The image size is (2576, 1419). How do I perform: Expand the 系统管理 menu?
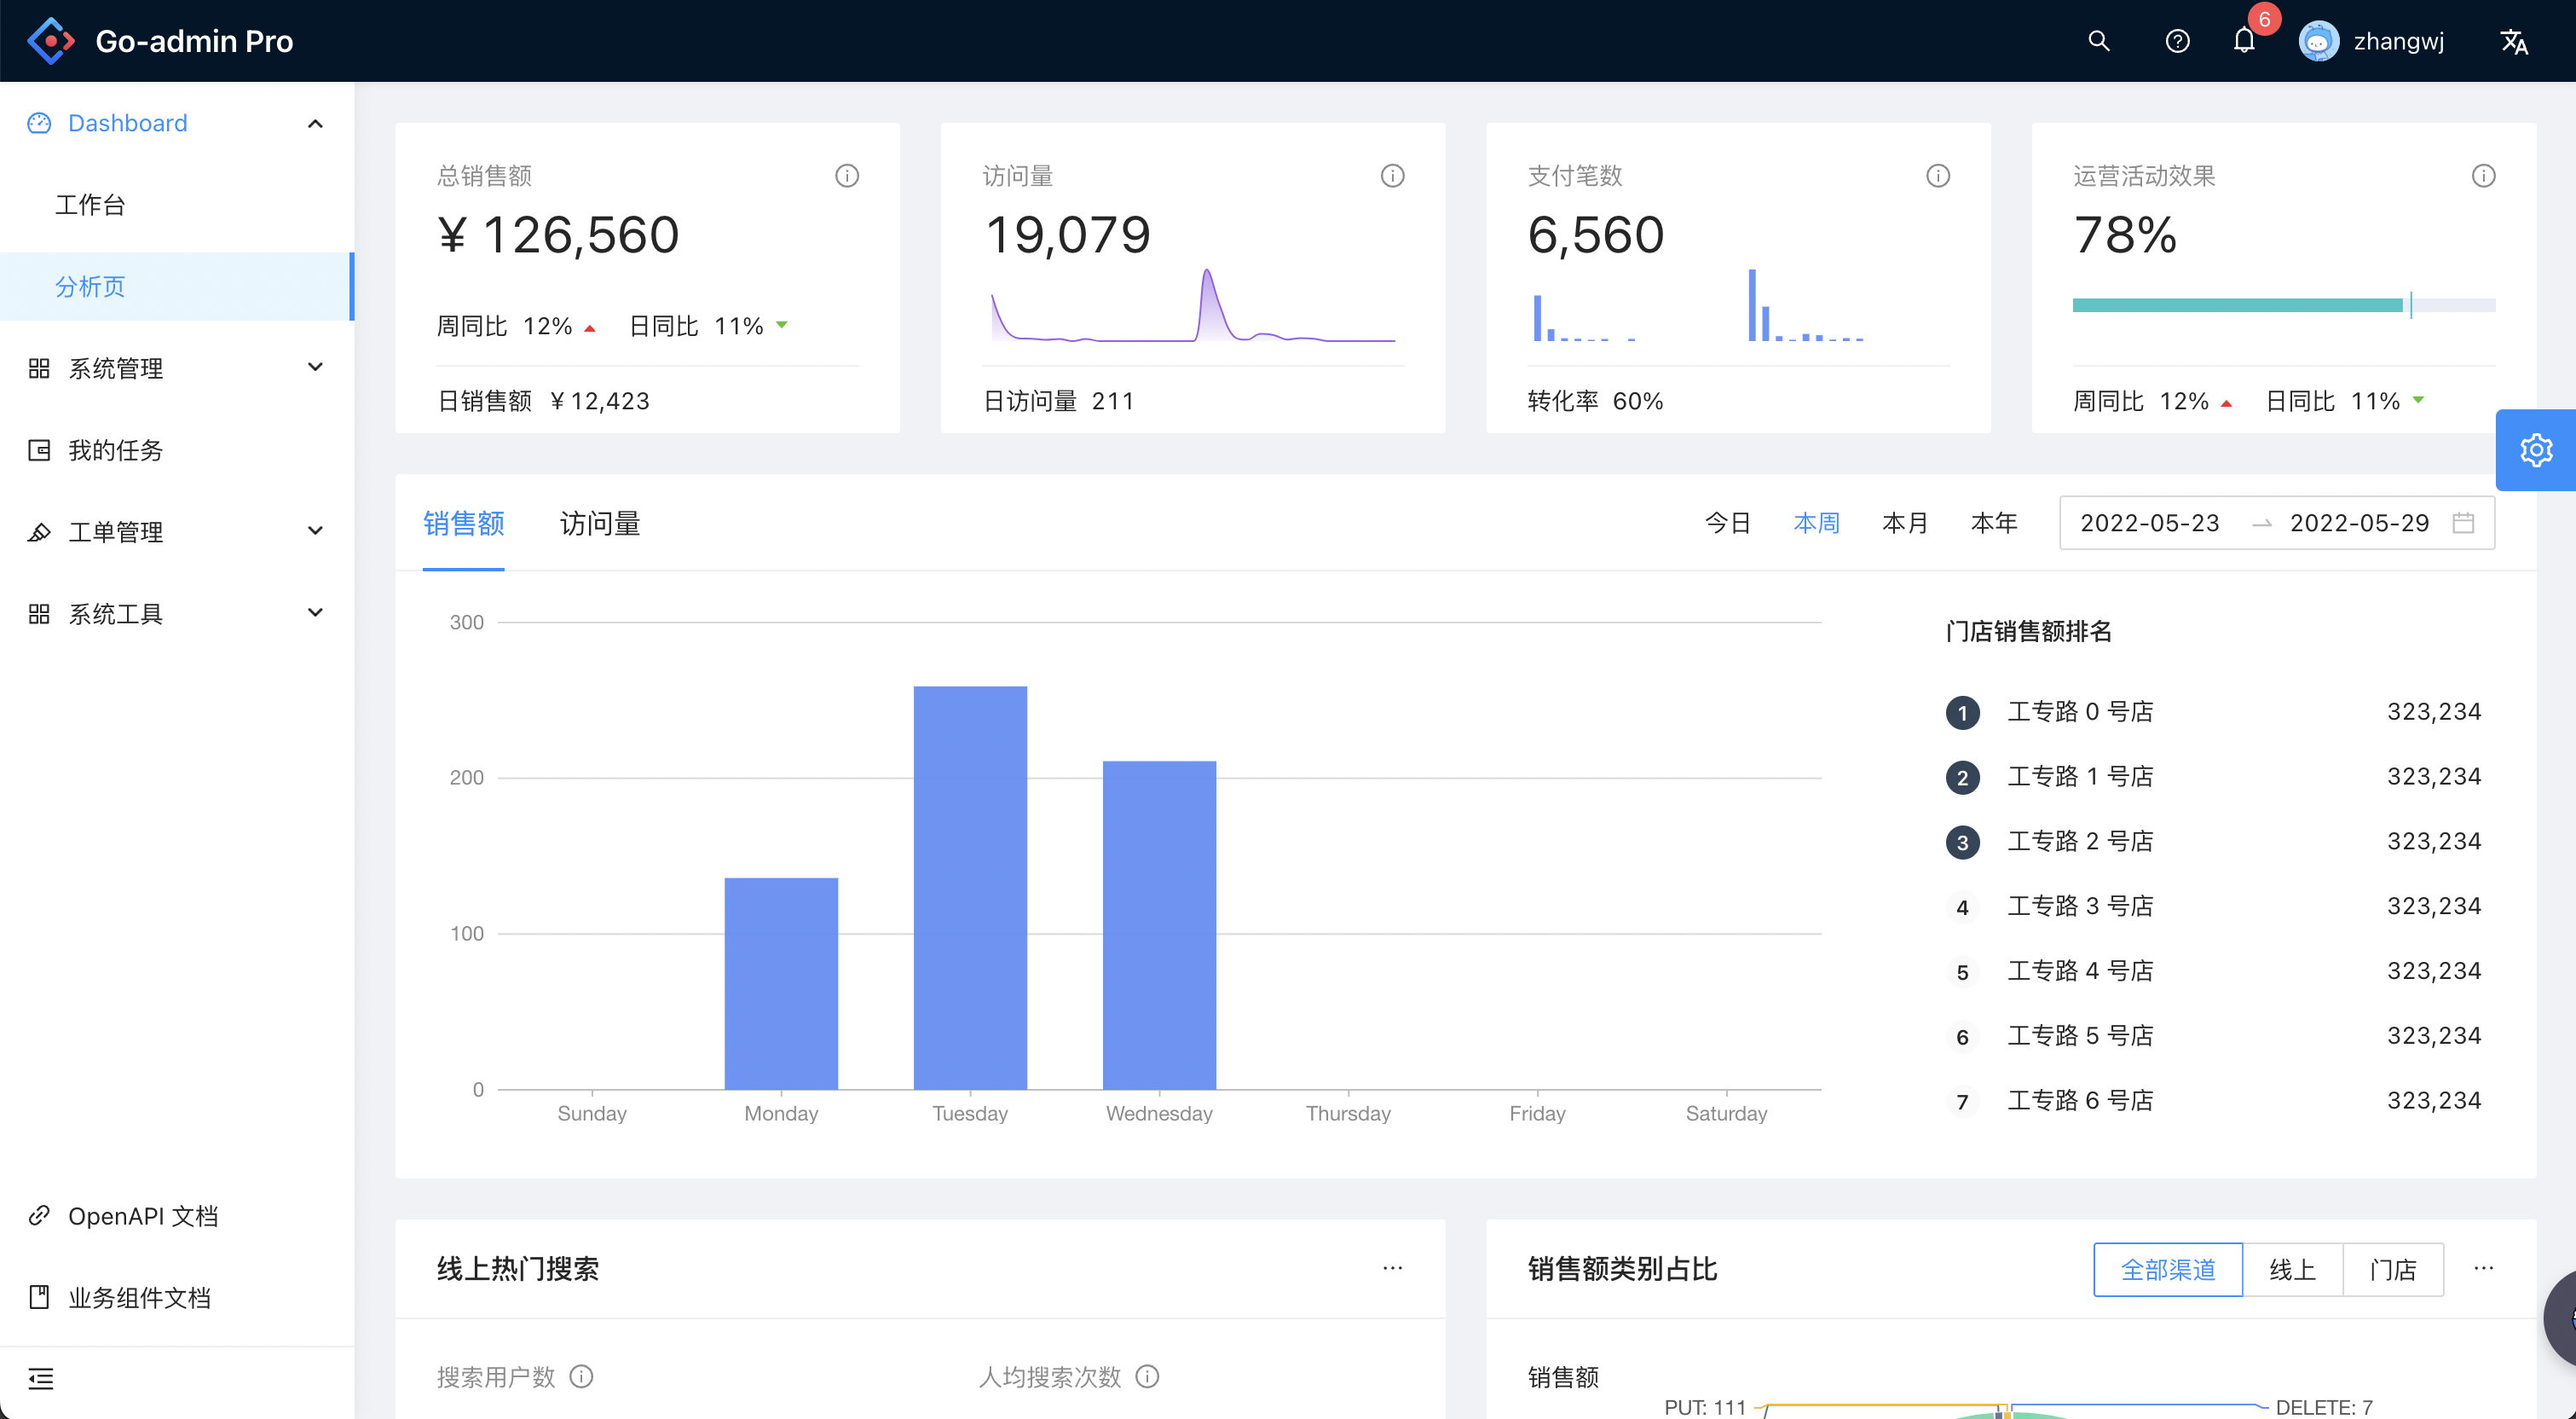tap(116, 368)
